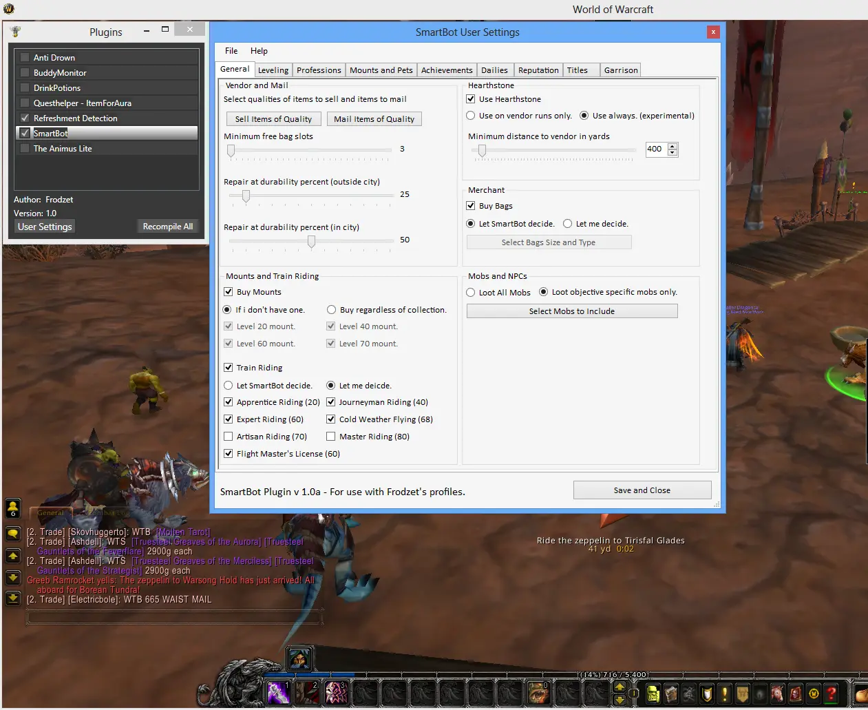Open the Achievements shield micro button
The height and width of the screenshot is (710, 868).
tap(707, 693)
